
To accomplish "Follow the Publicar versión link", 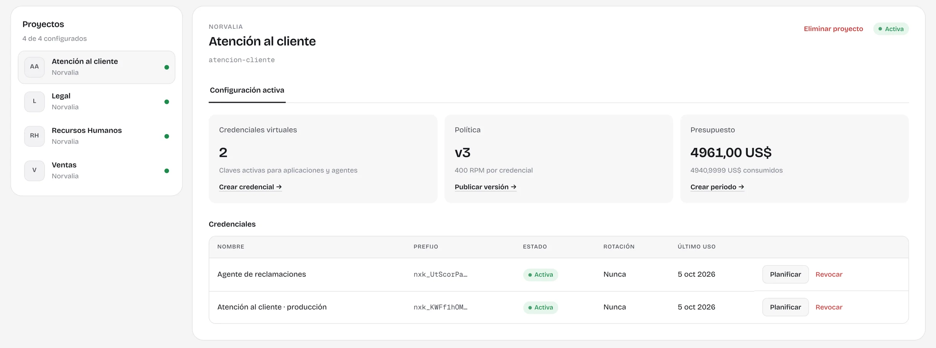I will pos(486,187).
